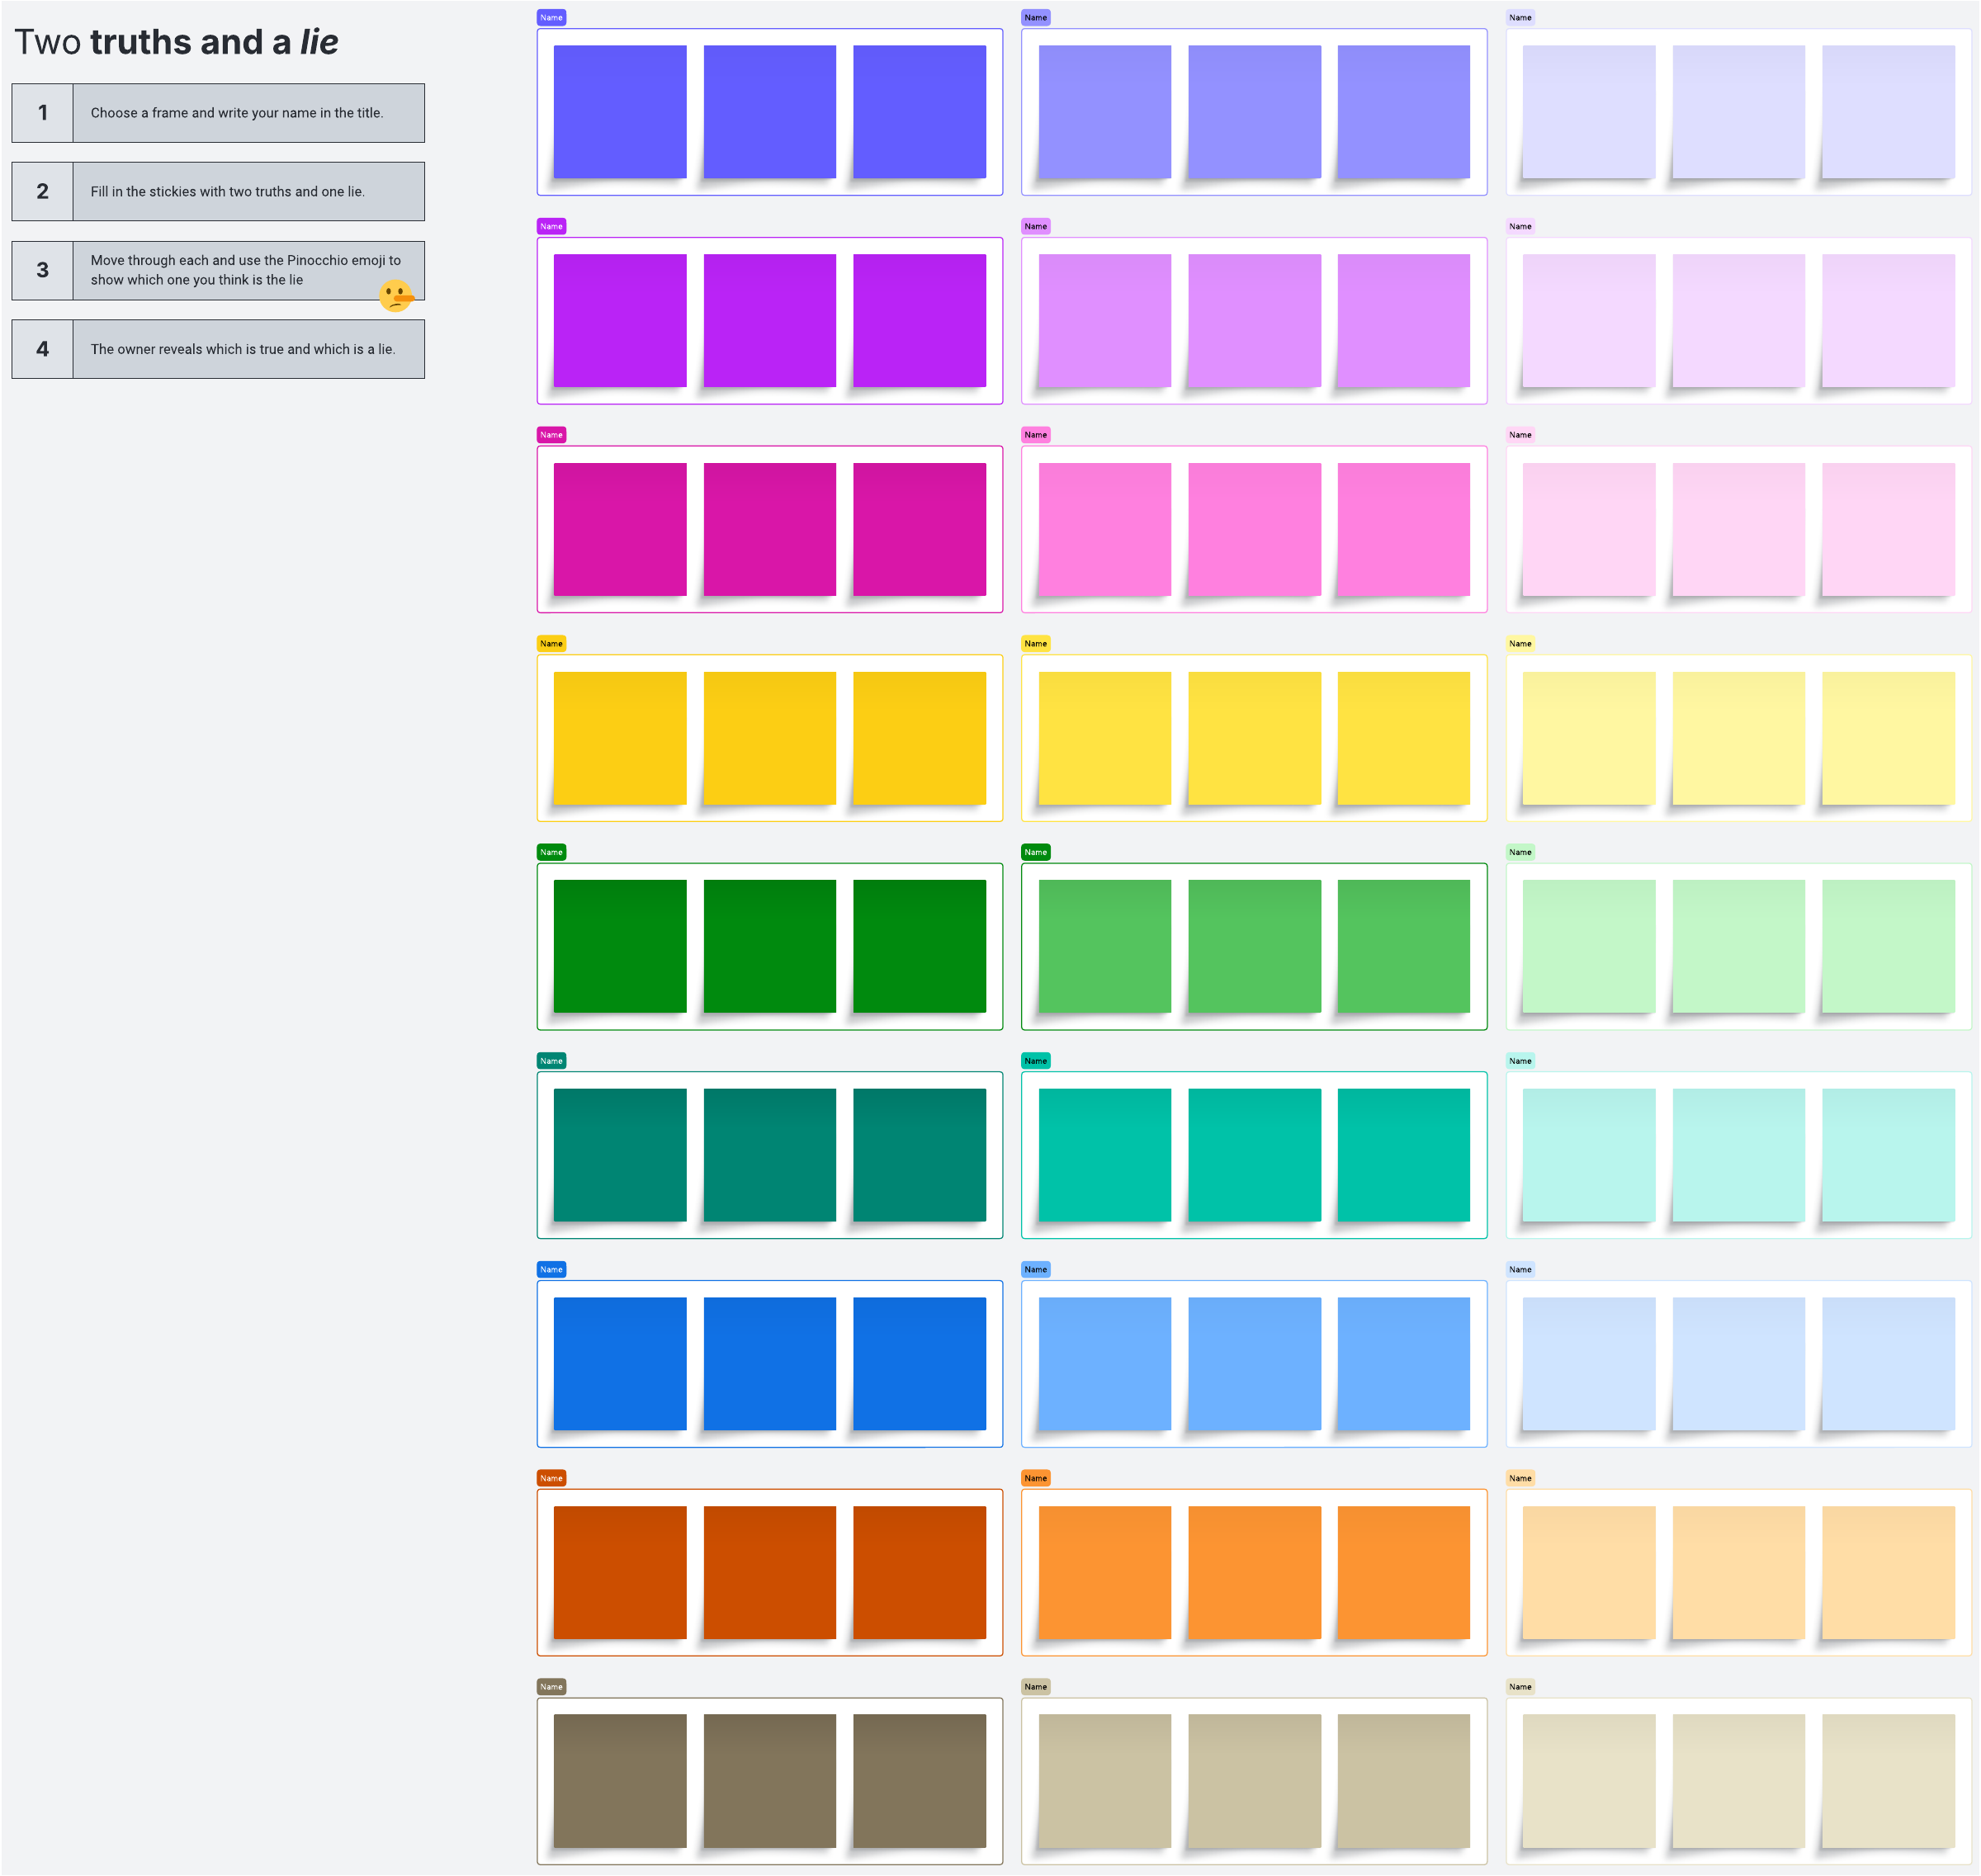Select the first pale mint green sticky note
The height and width of the screenshot is (1876, 1981).
pos(1588,946)
